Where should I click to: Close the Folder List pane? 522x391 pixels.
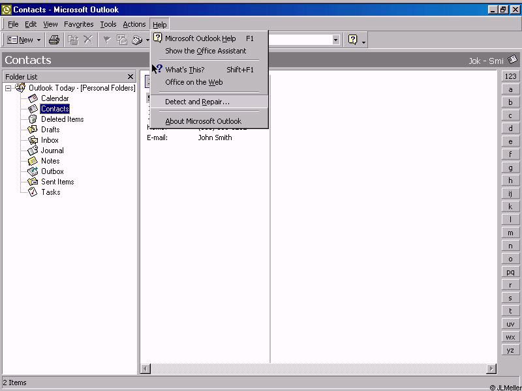130,77
